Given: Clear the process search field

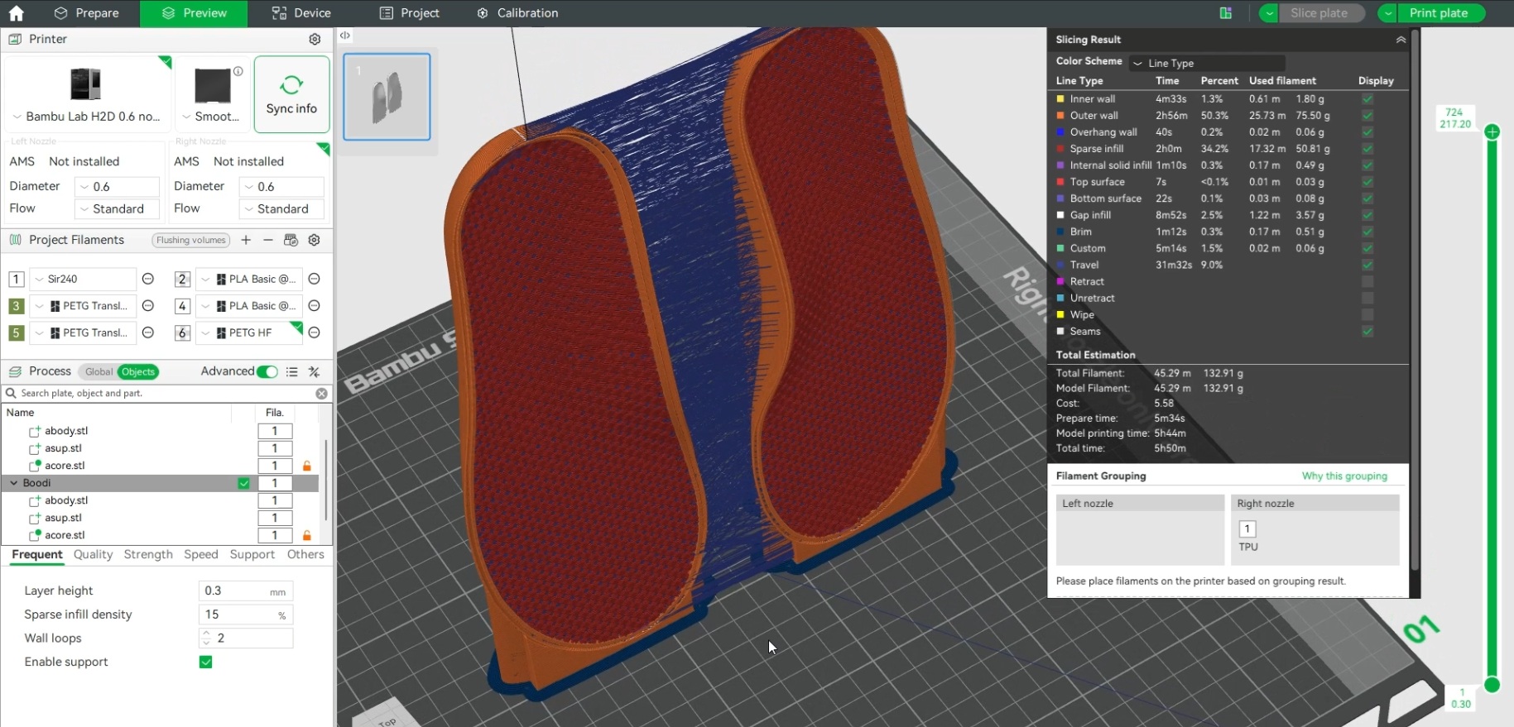Looking at the screenshot, I should pos(321,394).
